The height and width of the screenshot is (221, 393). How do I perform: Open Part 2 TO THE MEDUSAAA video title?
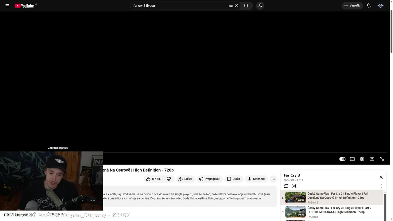339,210
